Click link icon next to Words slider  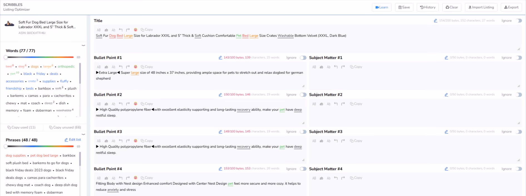click(78, 57)
